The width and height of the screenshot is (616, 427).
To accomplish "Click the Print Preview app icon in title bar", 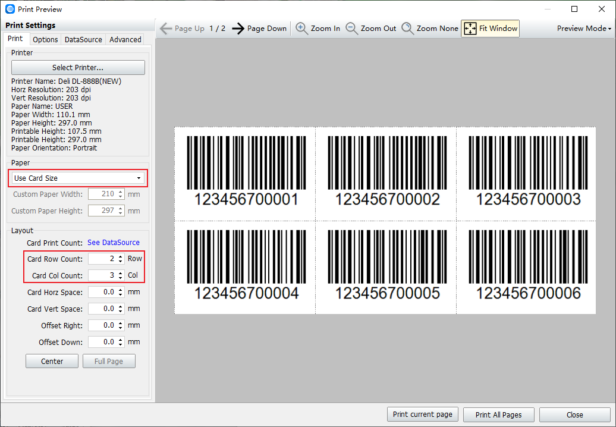I will click(10, 9).
